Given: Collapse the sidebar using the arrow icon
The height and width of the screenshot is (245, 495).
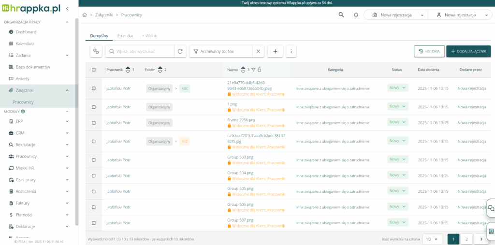Looking at the screenshot, I should [x=67, y=9].
